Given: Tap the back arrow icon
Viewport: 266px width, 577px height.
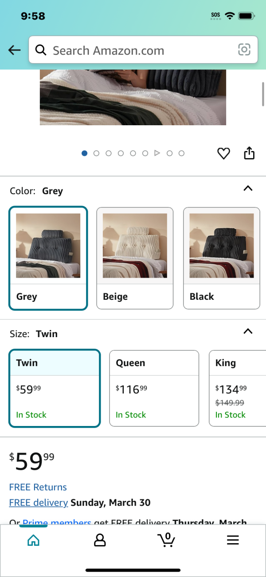Looking at the screenshot, I should [x=15, y=50].
